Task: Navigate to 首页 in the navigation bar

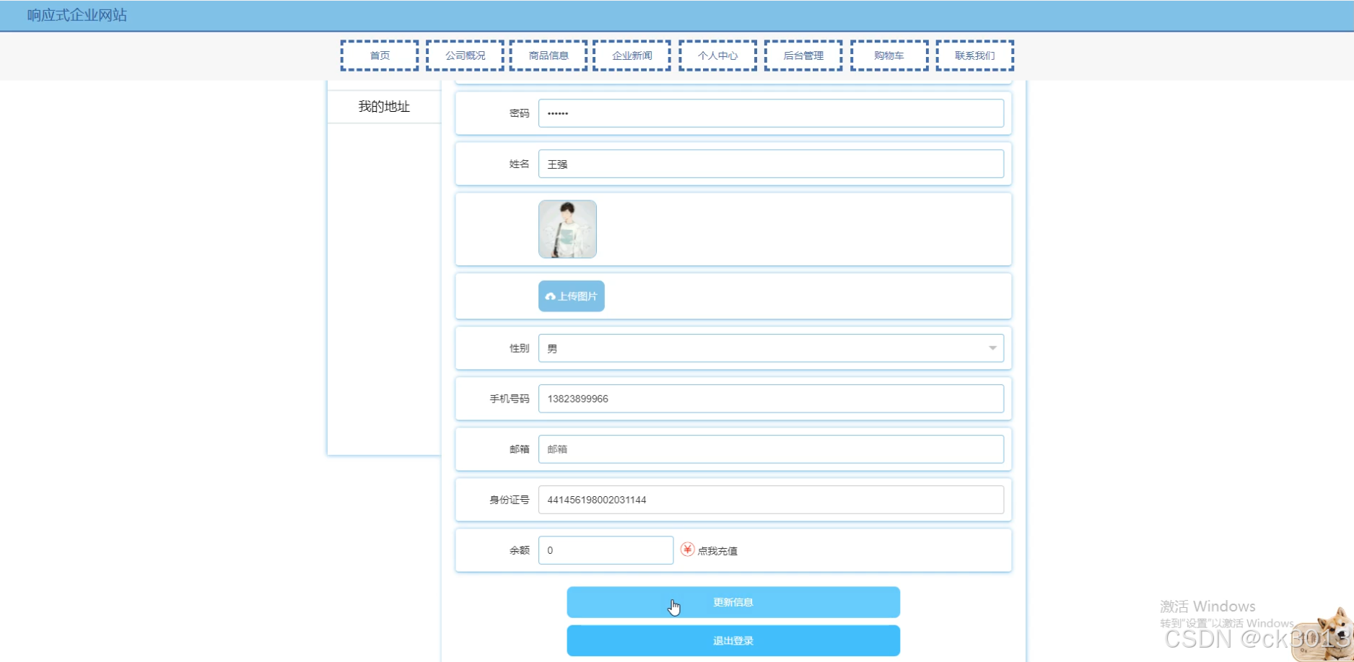Action: tap(380, 55)
